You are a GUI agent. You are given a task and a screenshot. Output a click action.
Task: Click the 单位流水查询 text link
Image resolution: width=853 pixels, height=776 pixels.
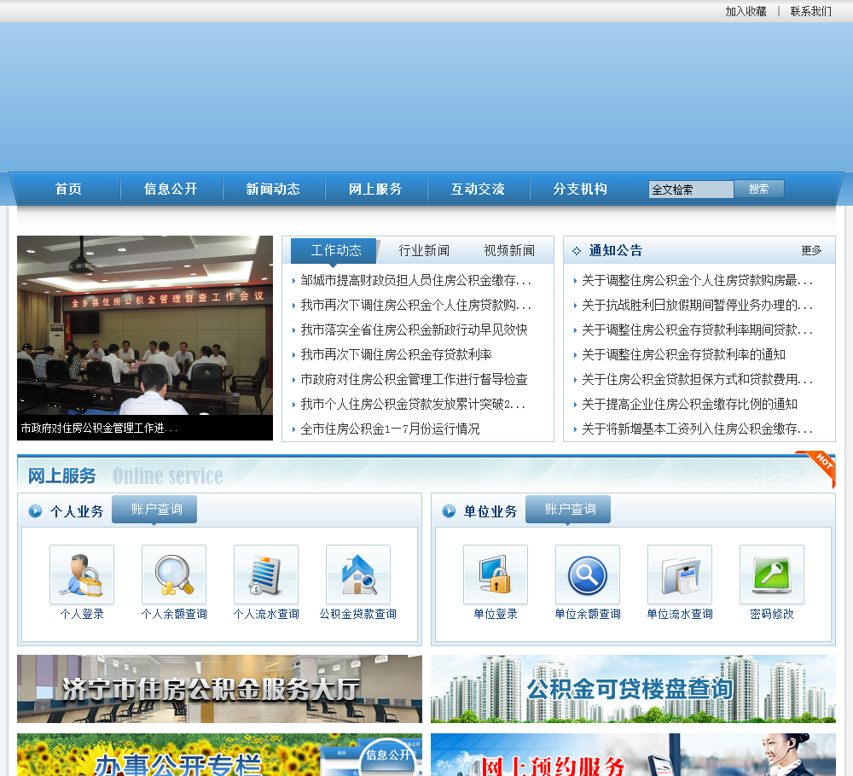(x=680, y=615)
